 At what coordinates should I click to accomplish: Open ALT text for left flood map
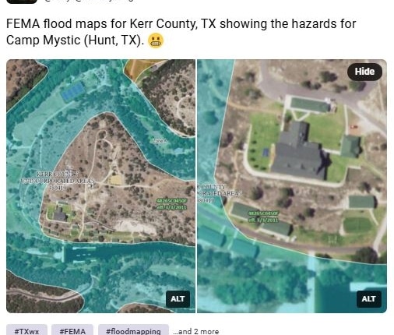pyautogui.click(x=178, y=299)
